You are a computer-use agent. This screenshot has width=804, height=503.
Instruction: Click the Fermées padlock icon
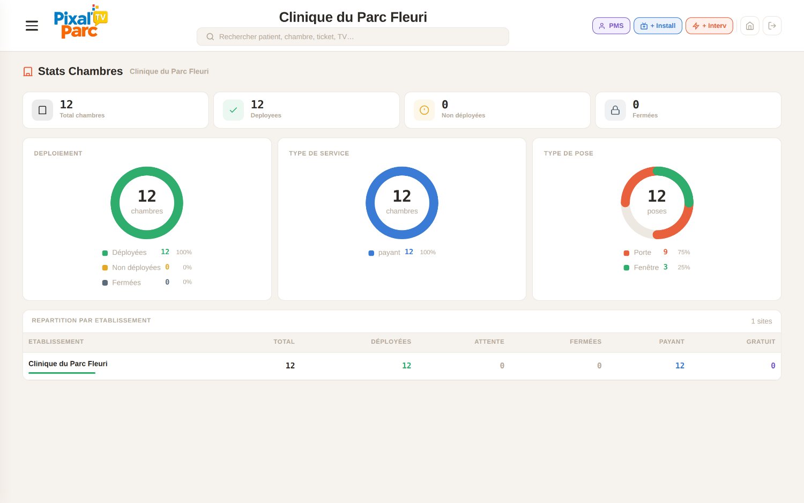point(615,110)
